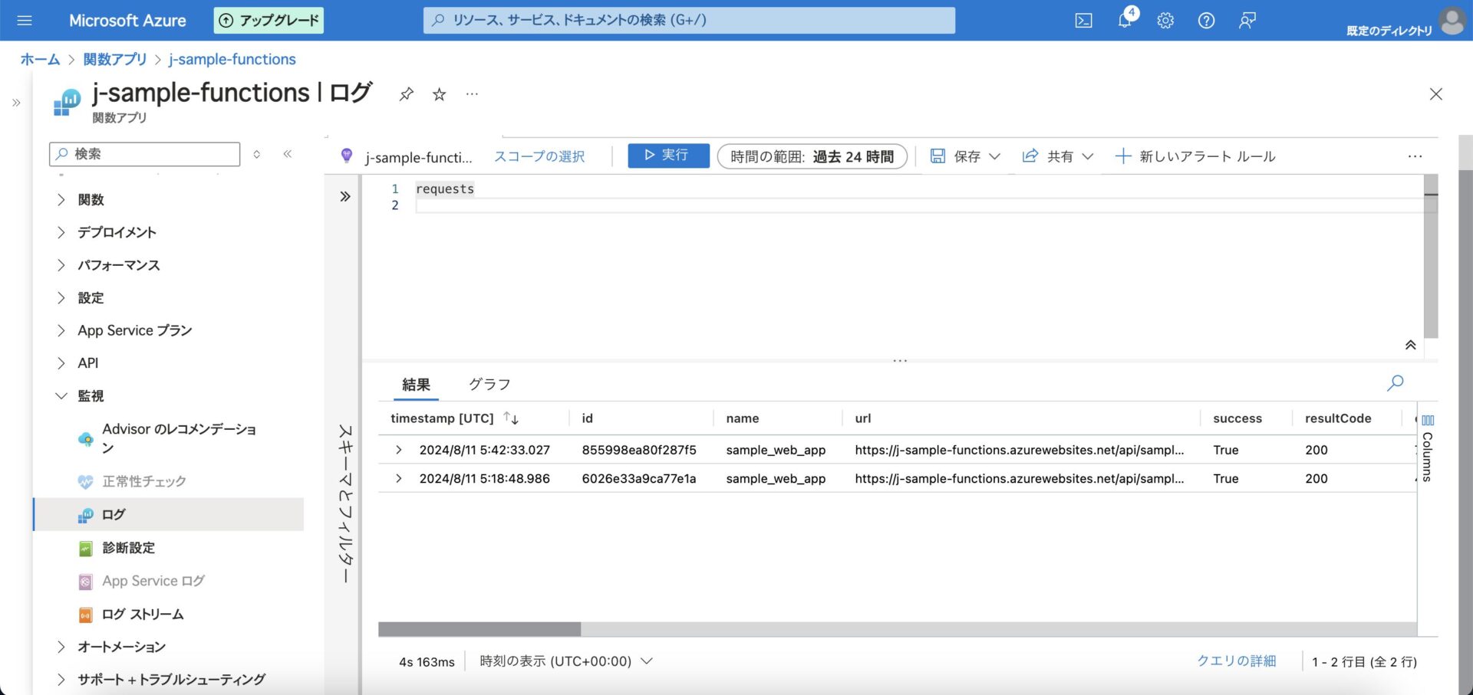Star j-sample-functions Logs as a favorite

point(439,94)
